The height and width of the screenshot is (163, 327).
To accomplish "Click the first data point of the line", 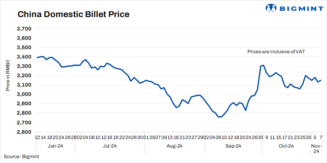I will click(x=37, y=58).
